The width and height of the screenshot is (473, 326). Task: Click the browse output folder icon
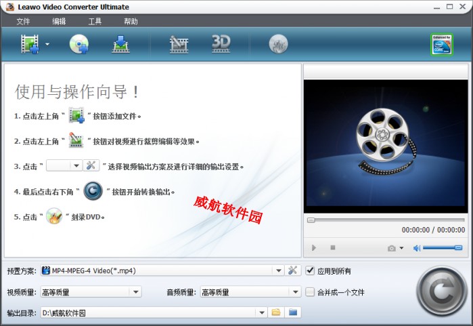click(x=276, y=312)
